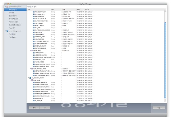Image resolution: width=171 pixels, height=117 pixels.
Task: Click the Server Management monitor icon
Action: pos(7,31)
